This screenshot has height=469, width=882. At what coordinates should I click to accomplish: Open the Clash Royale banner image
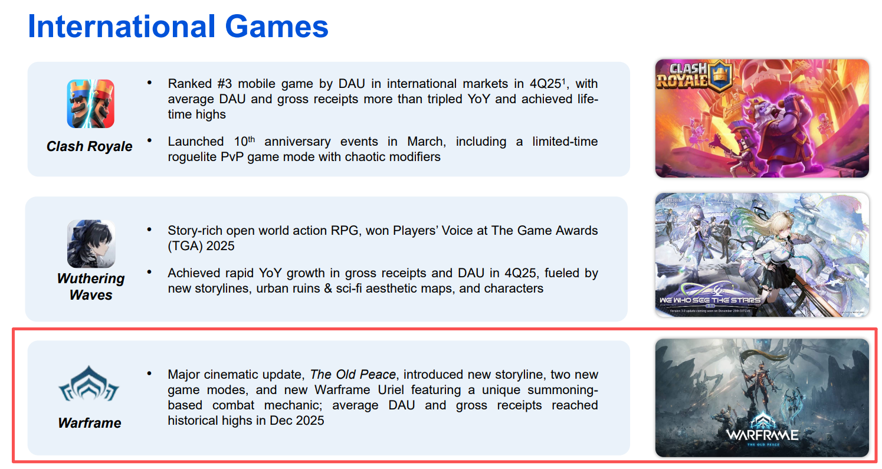click(762, 118)
